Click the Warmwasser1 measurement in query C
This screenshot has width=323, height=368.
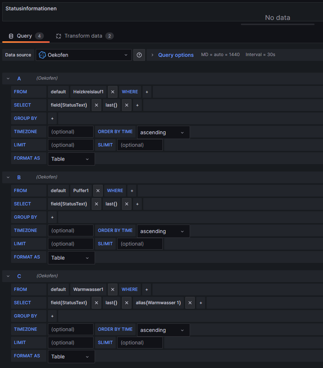click(x=88, y=289)
